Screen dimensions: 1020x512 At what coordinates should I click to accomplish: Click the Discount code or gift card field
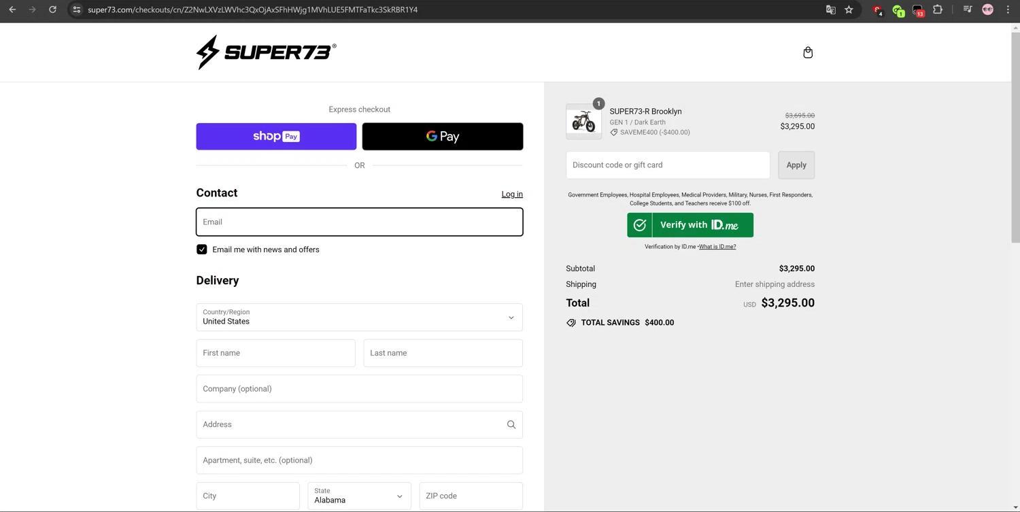click(668, 165)
